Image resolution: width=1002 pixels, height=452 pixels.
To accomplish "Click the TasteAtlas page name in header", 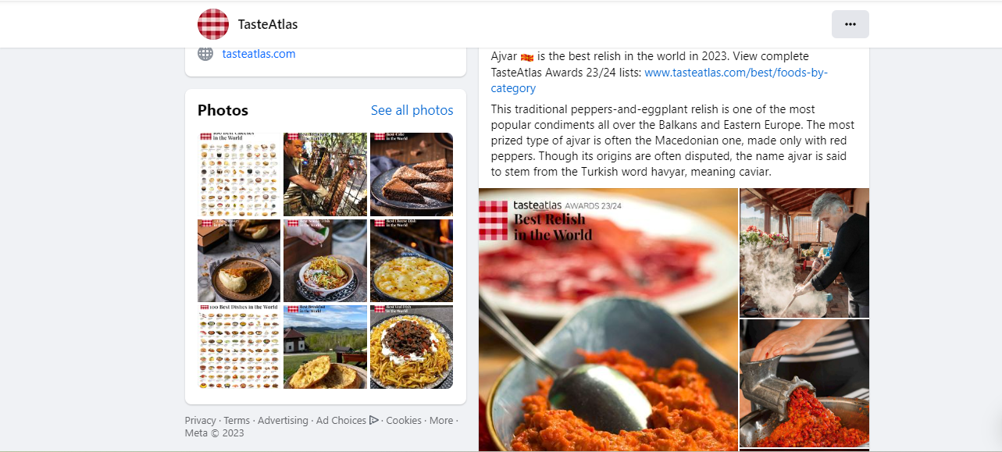I will pos(268,24).
